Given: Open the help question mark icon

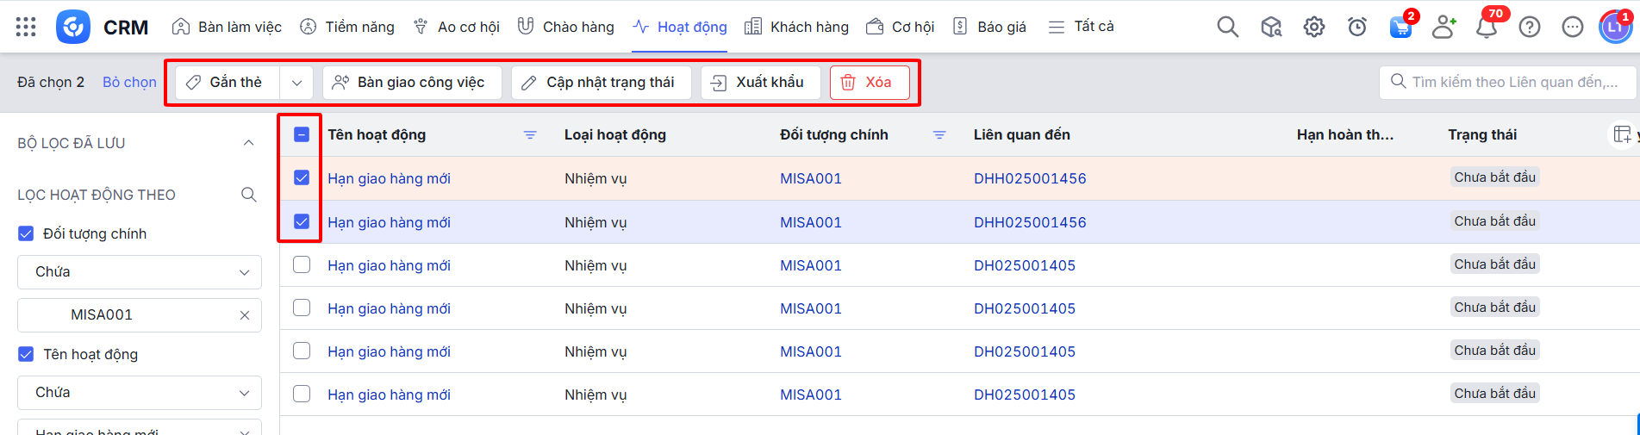Looking at the screenshot, I should click(x=1530, y=27).
